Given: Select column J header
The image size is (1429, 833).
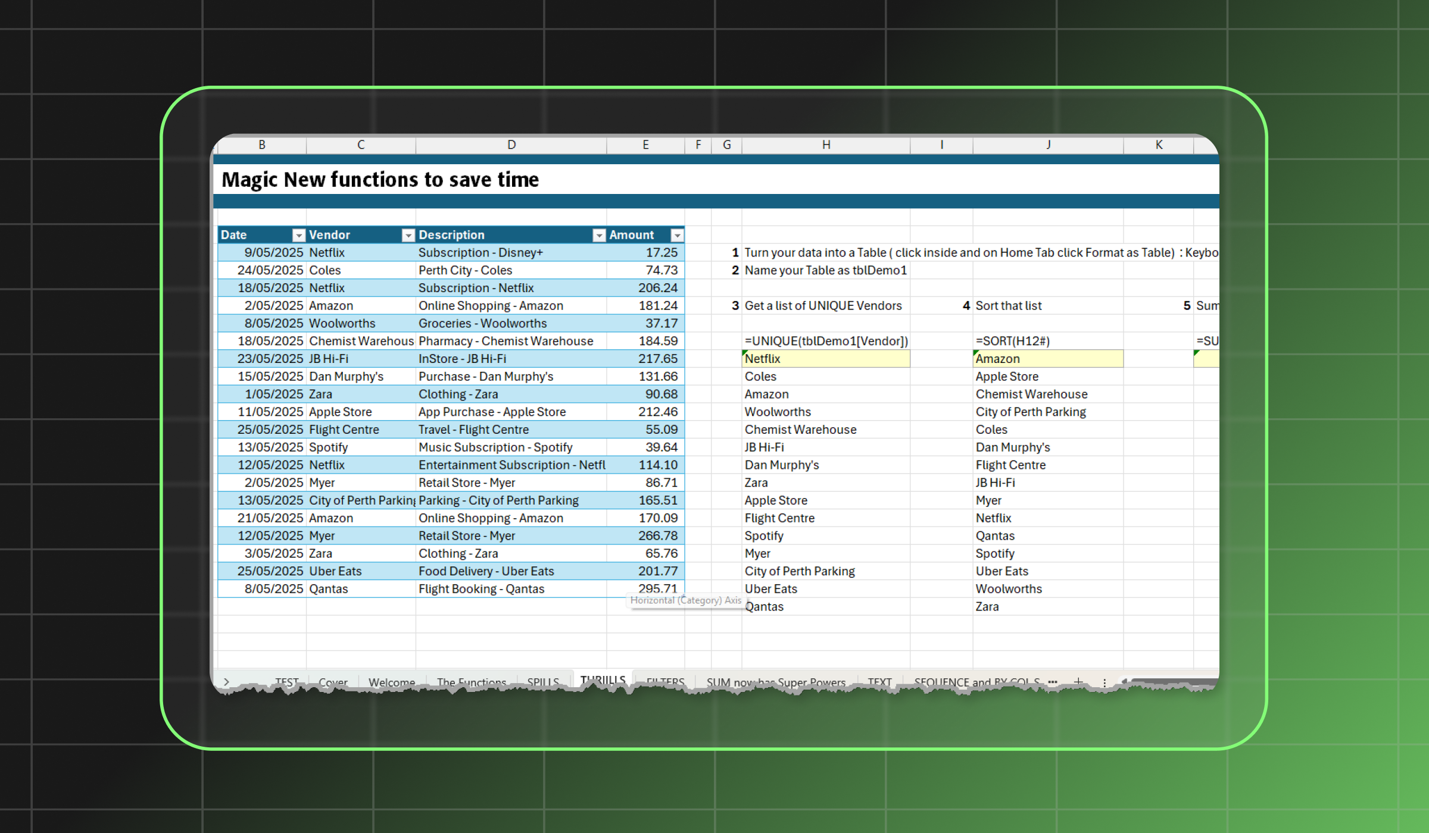Looking at the screenshot, I should click(1048, 145).
